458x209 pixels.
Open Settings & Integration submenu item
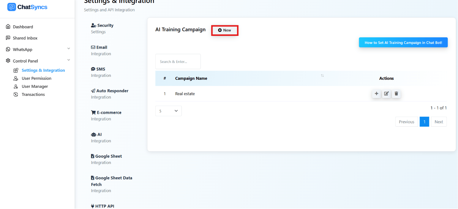43,70
